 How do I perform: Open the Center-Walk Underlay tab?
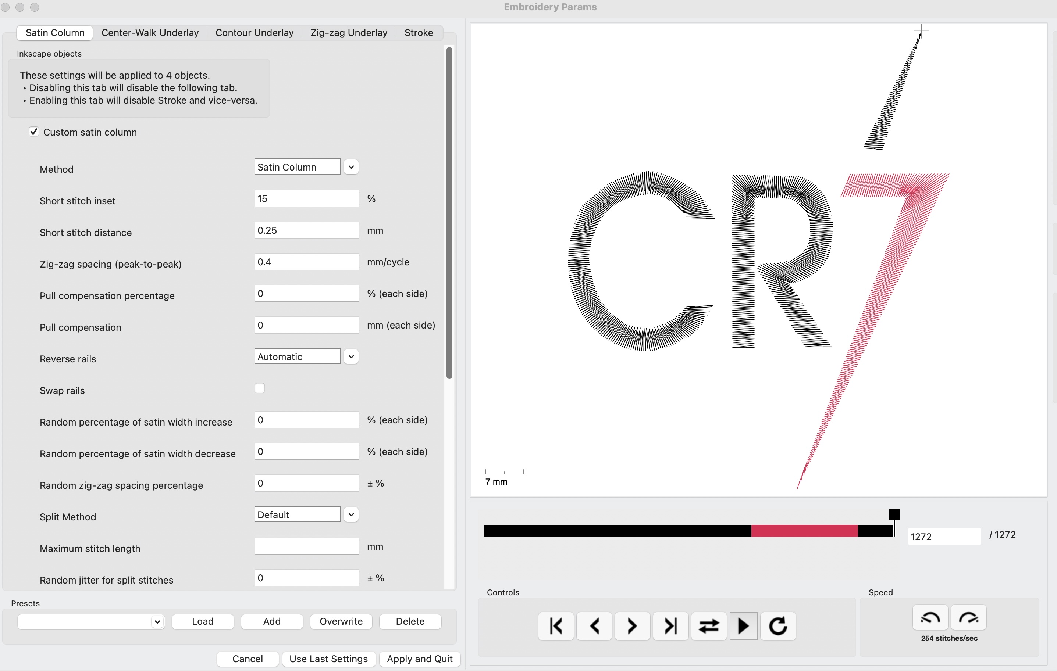pyautogui.click(x=150, y=32)
